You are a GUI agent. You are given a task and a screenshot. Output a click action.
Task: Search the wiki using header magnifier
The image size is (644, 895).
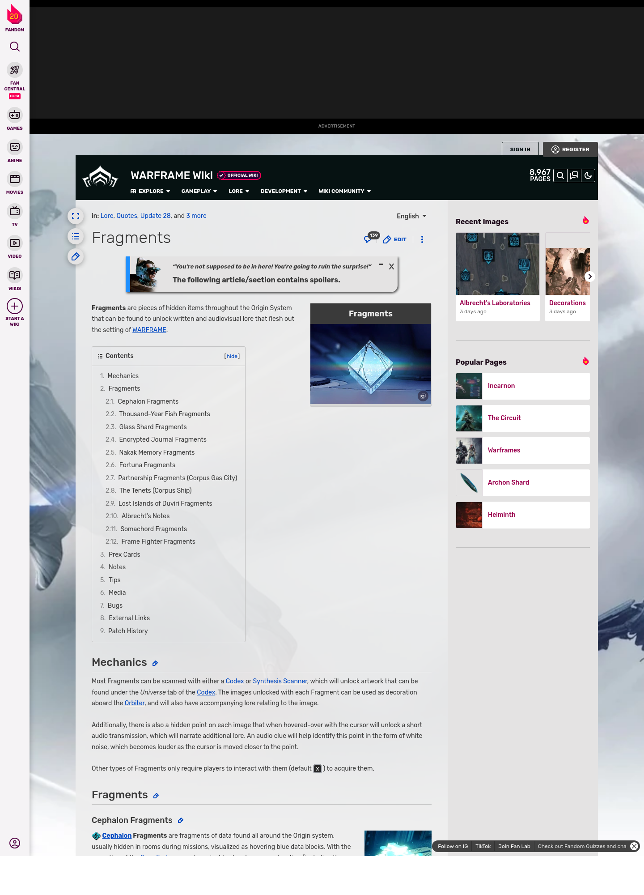coord(560,175)
